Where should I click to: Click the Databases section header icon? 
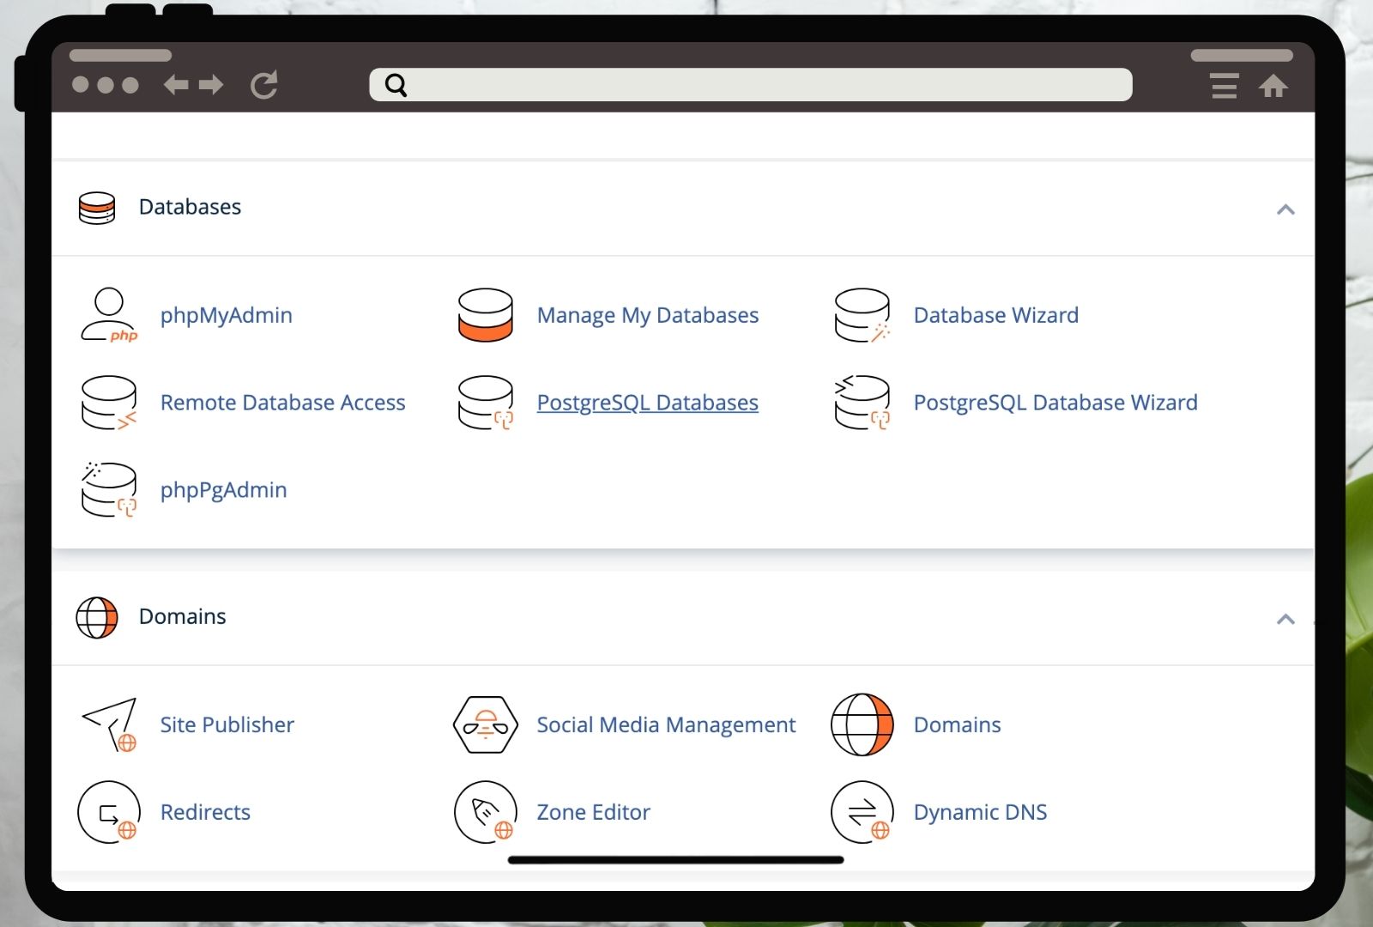pyautogui.click(x=97, y=208)
